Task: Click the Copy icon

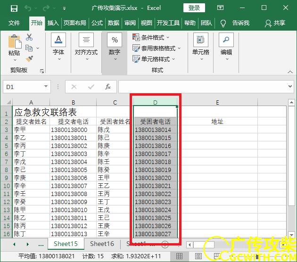Action: (x=29, y=48)
